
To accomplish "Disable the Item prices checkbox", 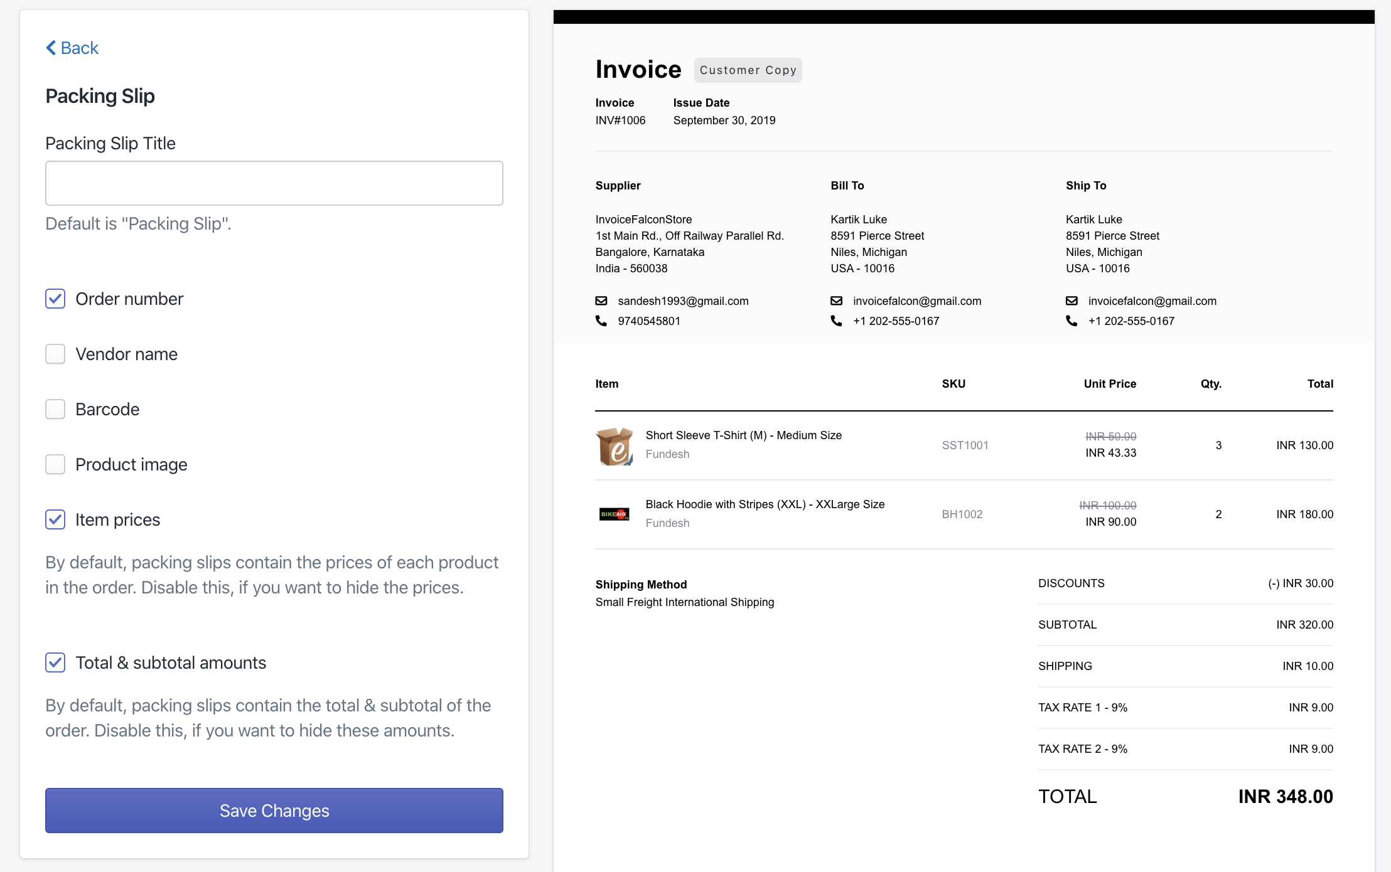I will point(55,519).
